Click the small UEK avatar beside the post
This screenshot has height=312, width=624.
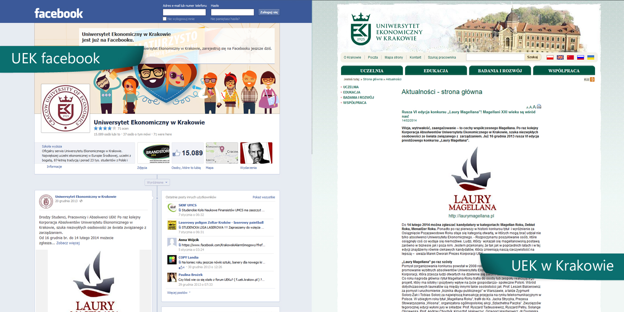(46, 201)
